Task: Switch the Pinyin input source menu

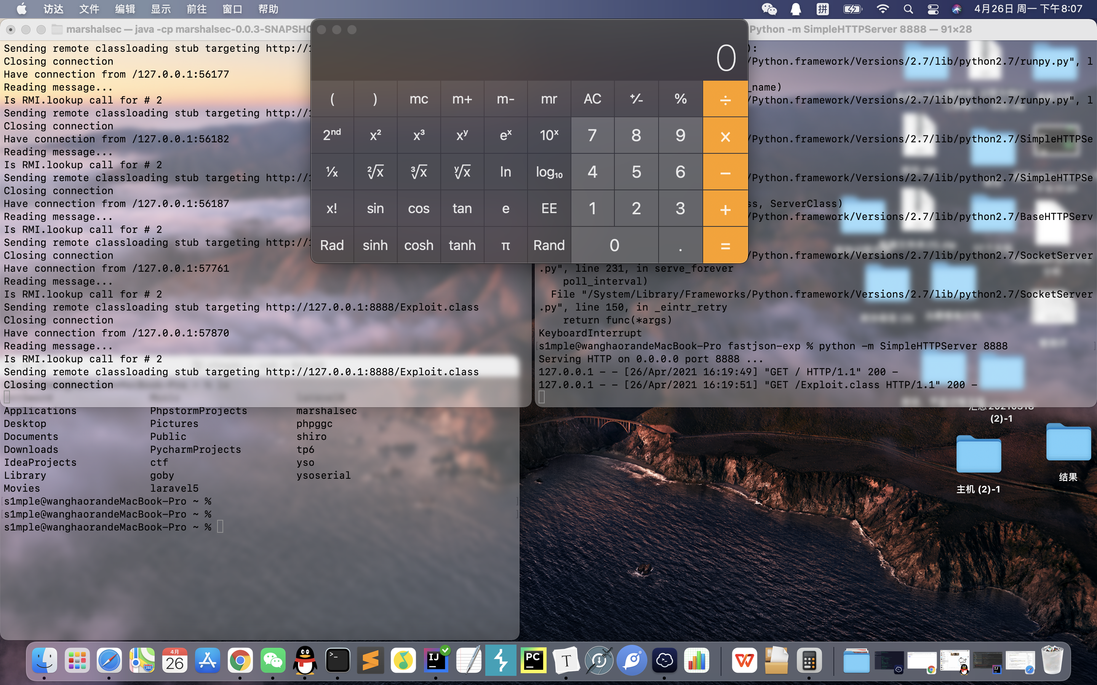Action: 823,9
